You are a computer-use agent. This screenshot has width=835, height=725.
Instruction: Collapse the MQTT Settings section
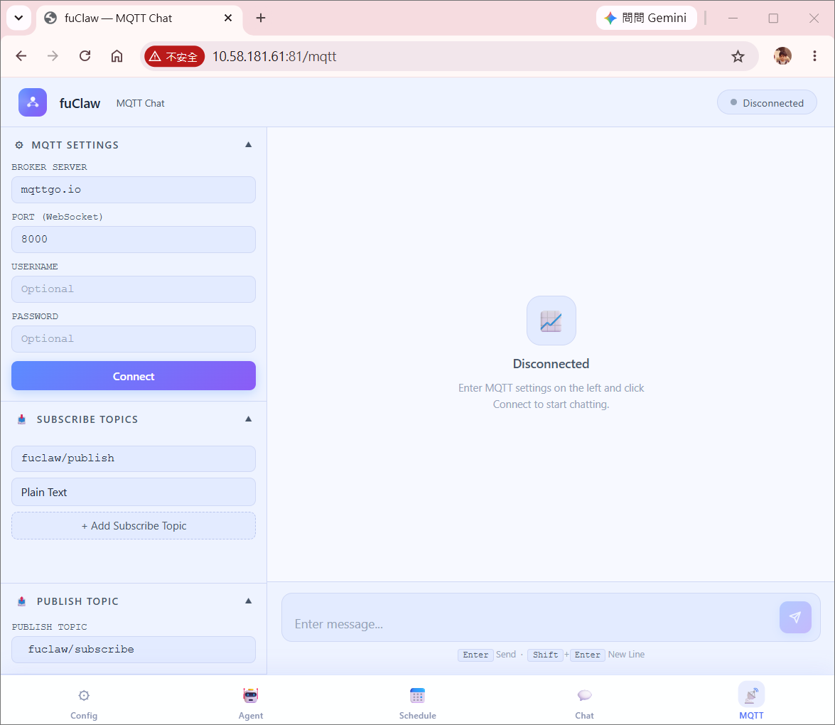[248, 145]
